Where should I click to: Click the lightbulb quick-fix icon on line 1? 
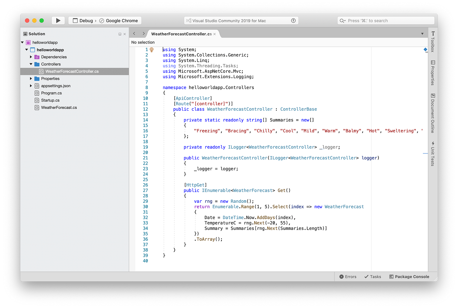151,50
